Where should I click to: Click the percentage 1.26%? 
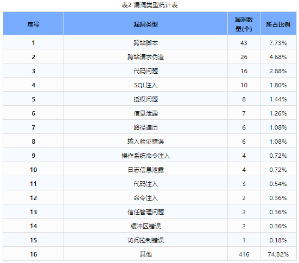click(x=278, y=113)
